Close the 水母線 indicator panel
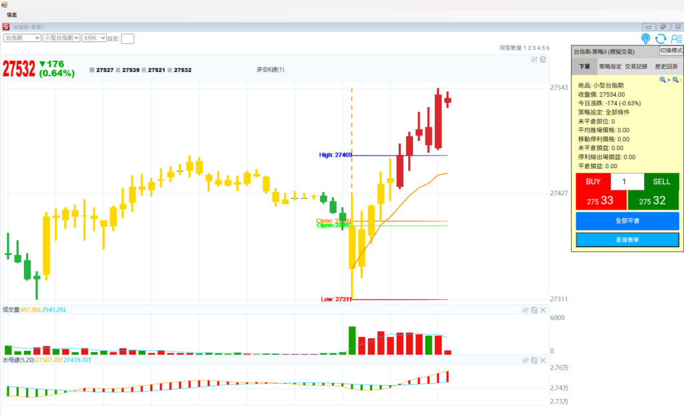684x415 pixels. [543, 360]
